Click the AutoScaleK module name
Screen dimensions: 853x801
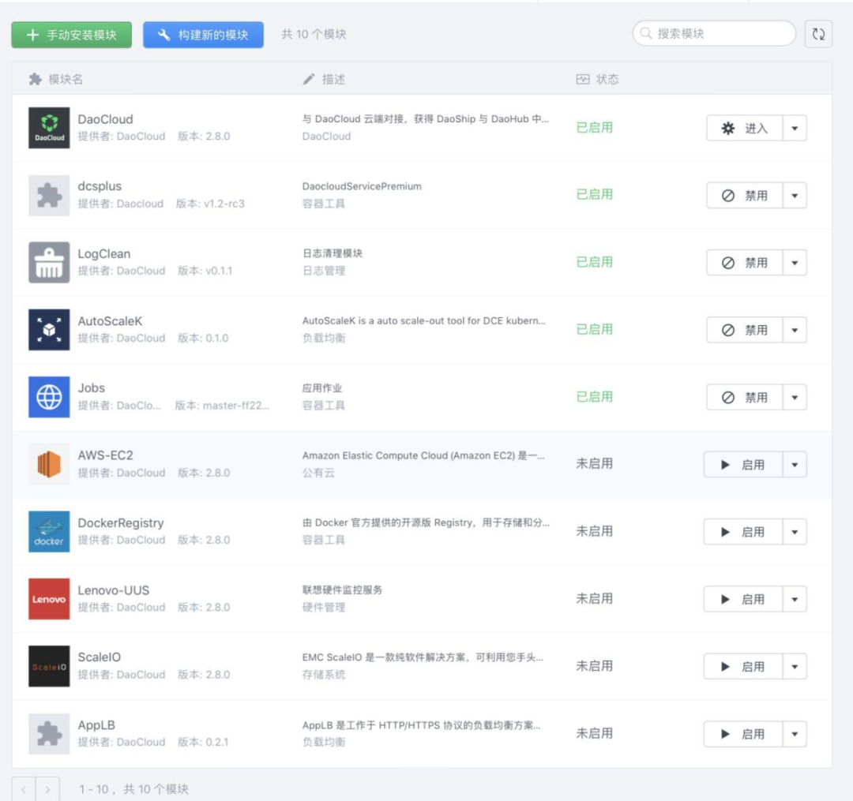[110, 321]
